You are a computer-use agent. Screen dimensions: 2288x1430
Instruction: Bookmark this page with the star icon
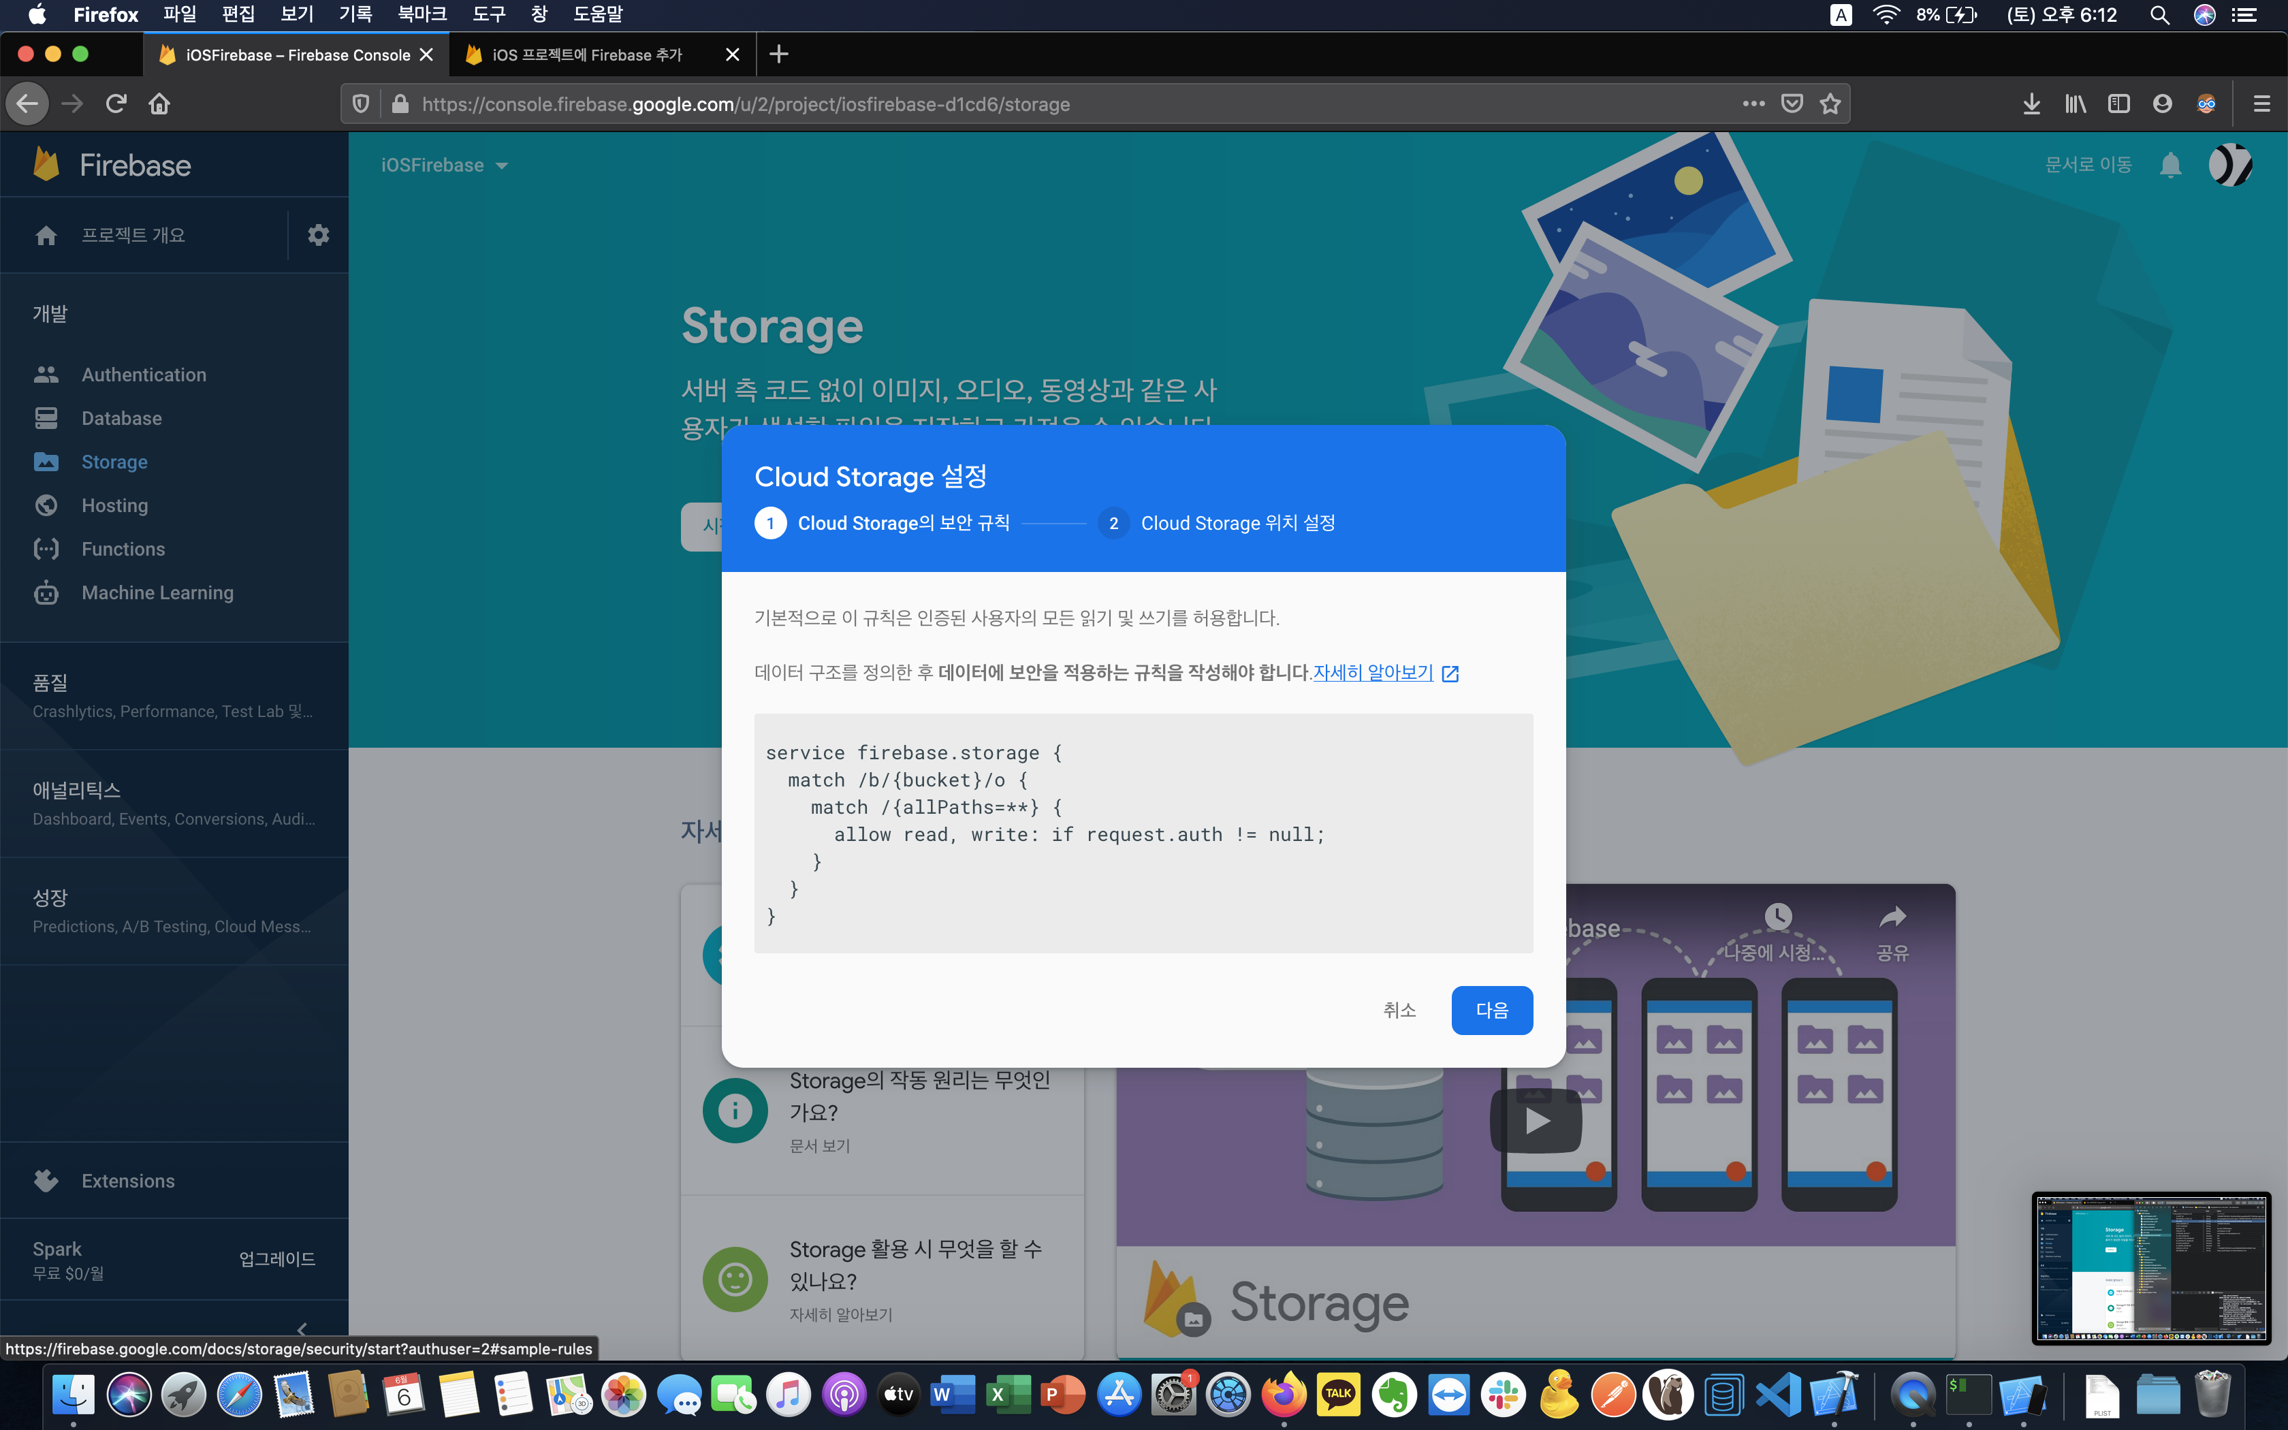1830,104
